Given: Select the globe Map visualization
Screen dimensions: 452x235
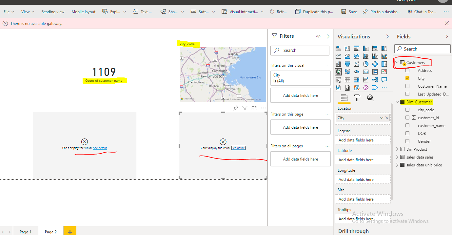Looking at the screenshot, I should 338,72.
